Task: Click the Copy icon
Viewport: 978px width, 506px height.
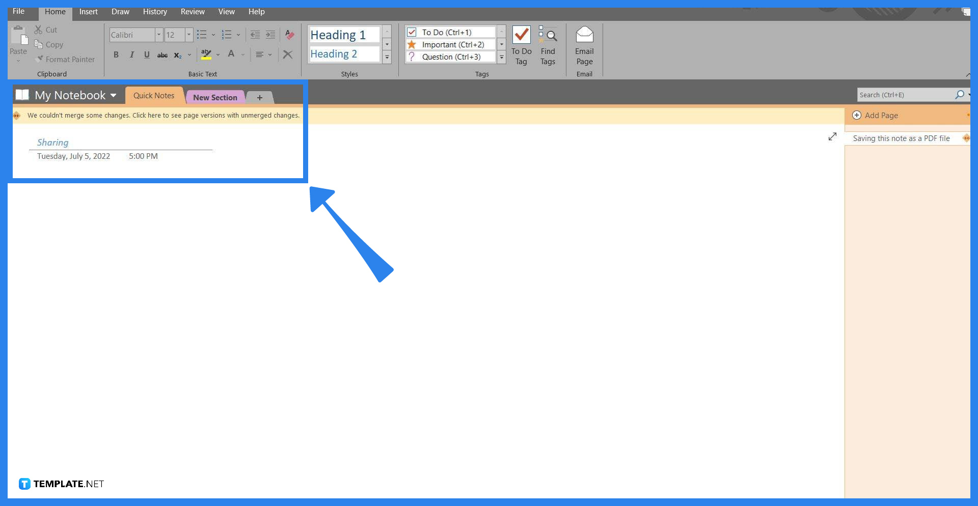Action: point(40,44)
